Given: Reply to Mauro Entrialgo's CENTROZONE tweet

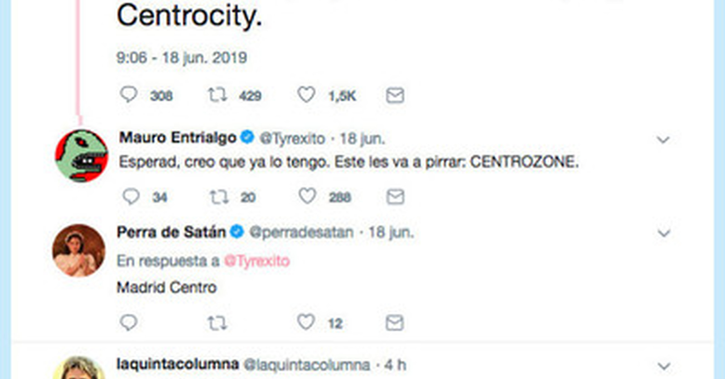Looking at the screenshot, I should (x=131, y=196).
